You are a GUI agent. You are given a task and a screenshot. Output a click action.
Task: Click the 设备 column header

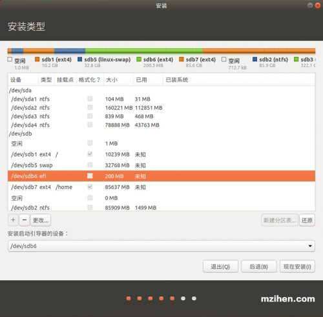16,80
